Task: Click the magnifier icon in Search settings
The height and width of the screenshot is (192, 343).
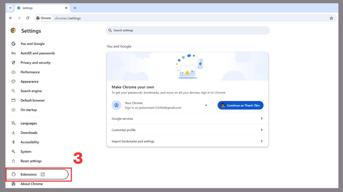Action: coord(110,30)
